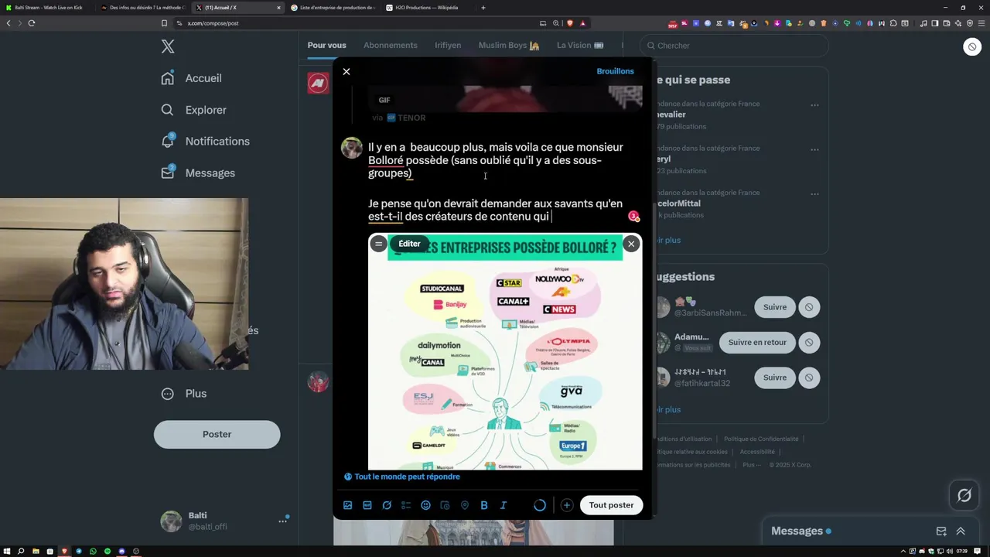This screenshot has height=557, width=990.
Task: Click the circular icon top right corner
Action: (x=972, y=47)
